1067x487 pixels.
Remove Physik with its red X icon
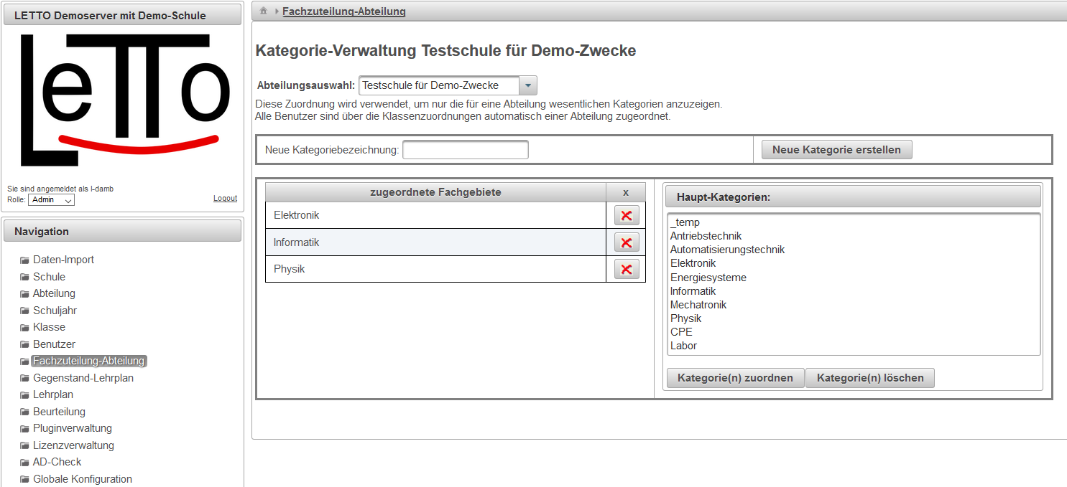click(x=626, y=269)
